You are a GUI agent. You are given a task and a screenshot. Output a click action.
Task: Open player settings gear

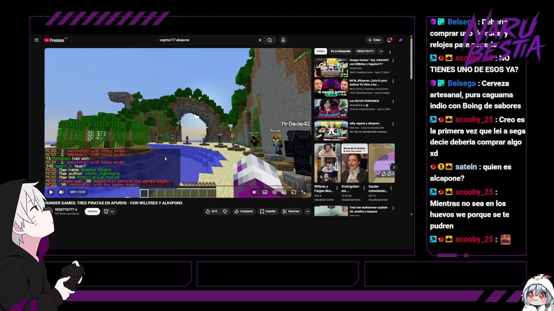click(x=274, y=192)
